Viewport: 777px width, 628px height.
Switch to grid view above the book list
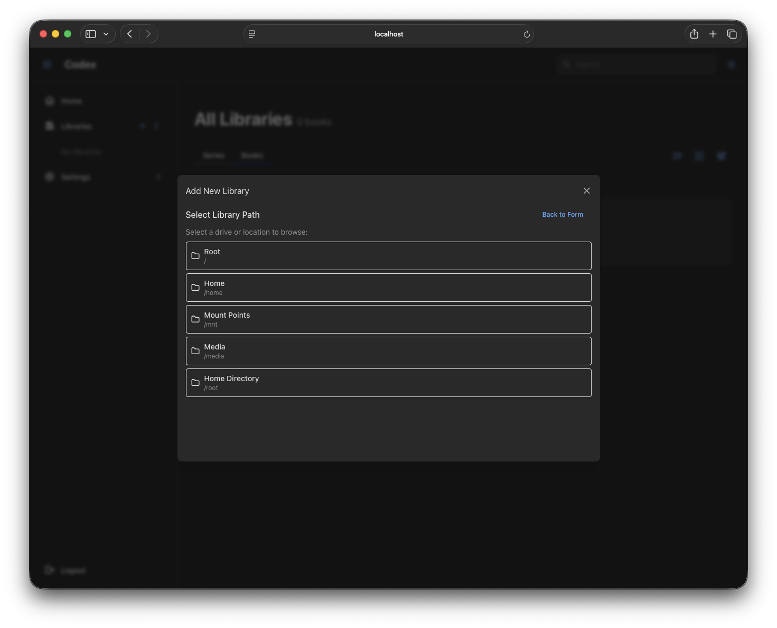[x=699, y=155]
